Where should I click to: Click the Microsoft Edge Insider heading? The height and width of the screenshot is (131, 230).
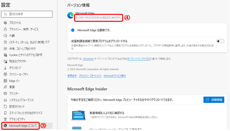click(87, 89)
